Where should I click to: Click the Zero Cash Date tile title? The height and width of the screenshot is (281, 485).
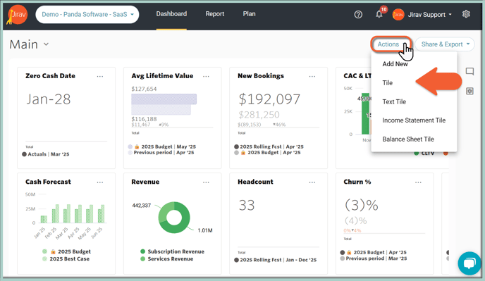[x=50, y=76]
